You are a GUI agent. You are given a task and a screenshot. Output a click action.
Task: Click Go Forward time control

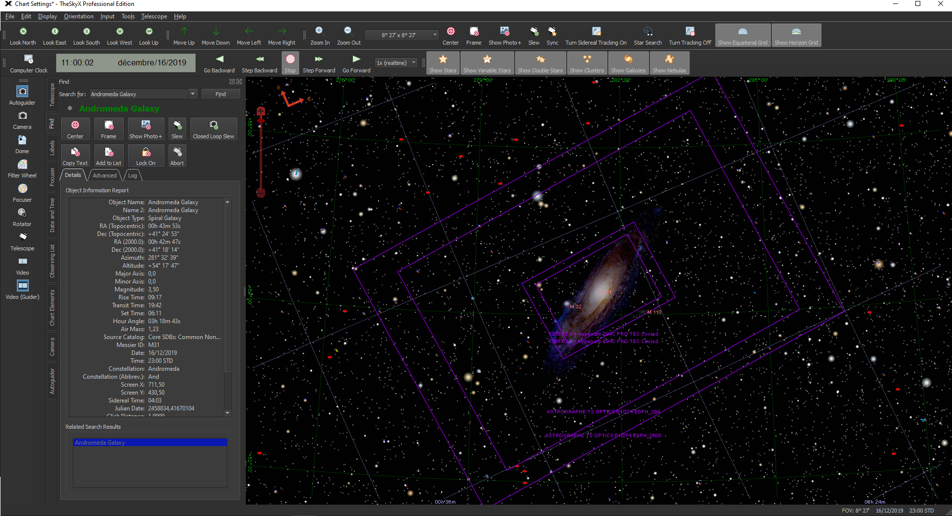356,63
